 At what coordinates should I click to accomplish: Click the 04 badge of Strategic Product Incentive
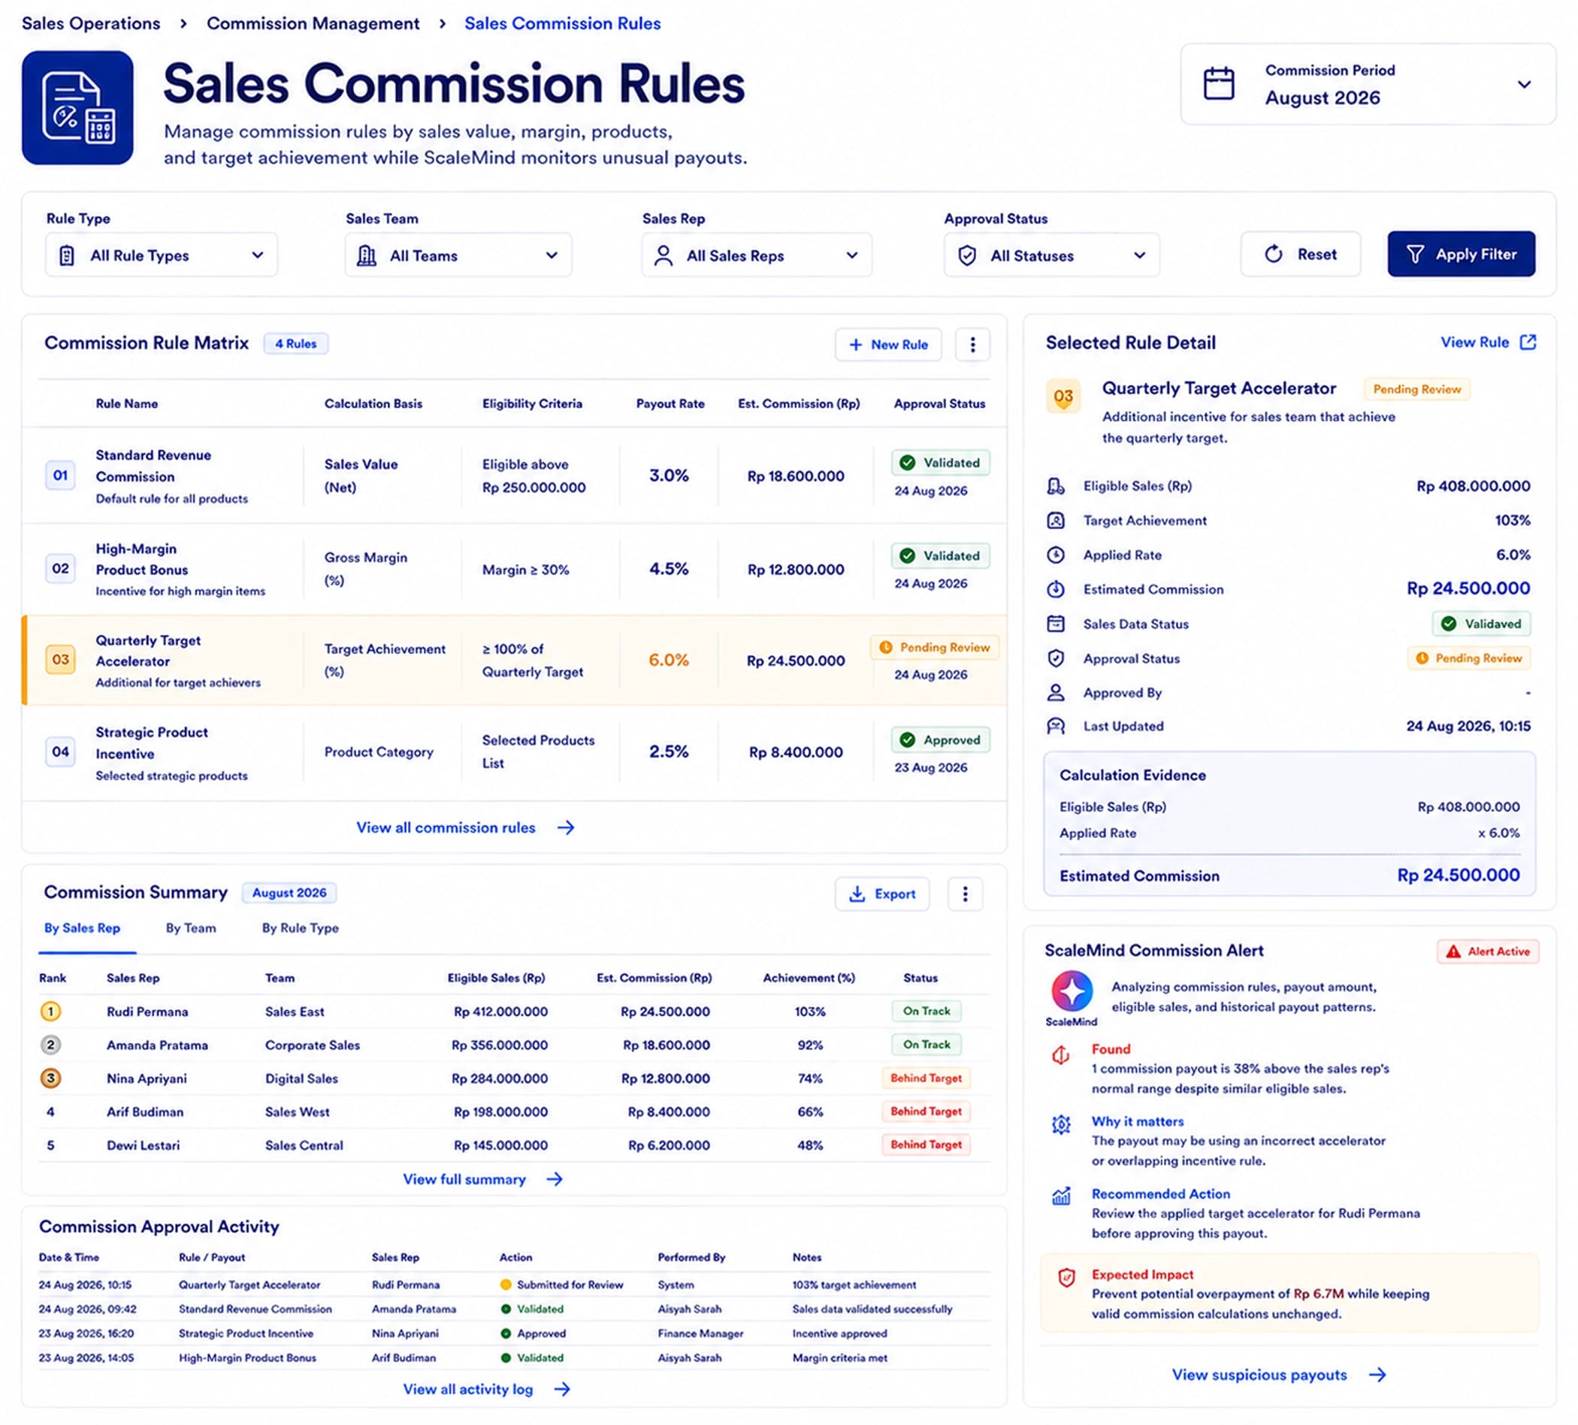point(60,752)
